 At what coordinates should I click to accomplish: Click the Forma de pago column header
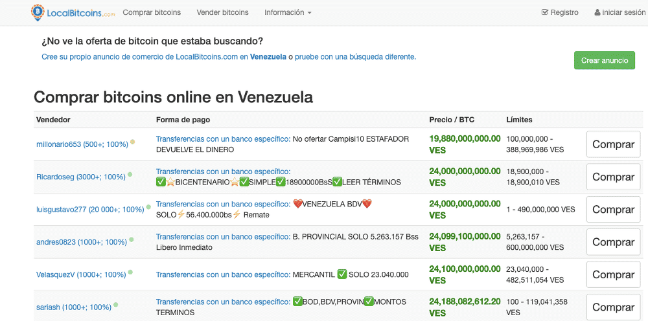(183, 120)
